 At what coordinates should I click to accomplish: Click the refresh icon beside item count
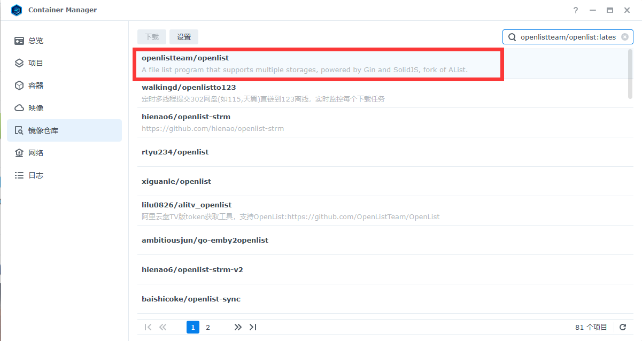pos(623,327)
